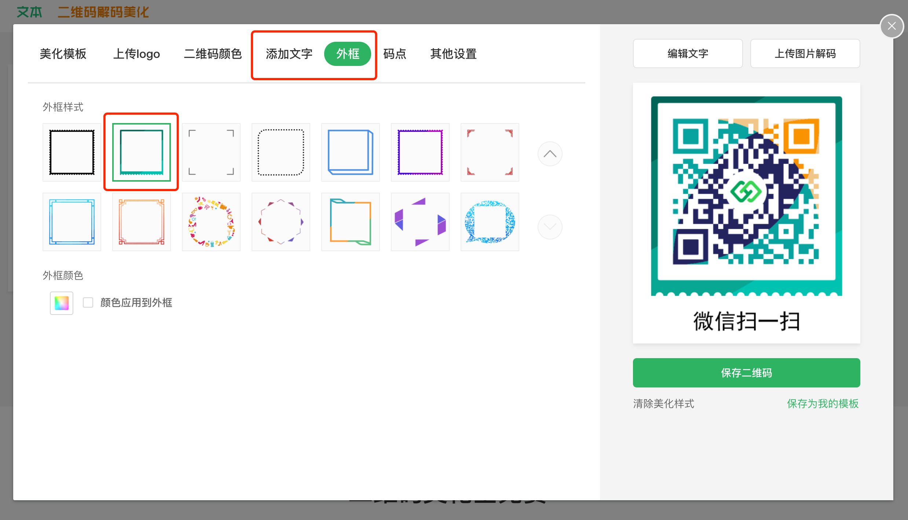The width and height of the screenshot is (908, 520).
Task: Select the hexagon star outline frame style
Action: click(x=281, y=222)
